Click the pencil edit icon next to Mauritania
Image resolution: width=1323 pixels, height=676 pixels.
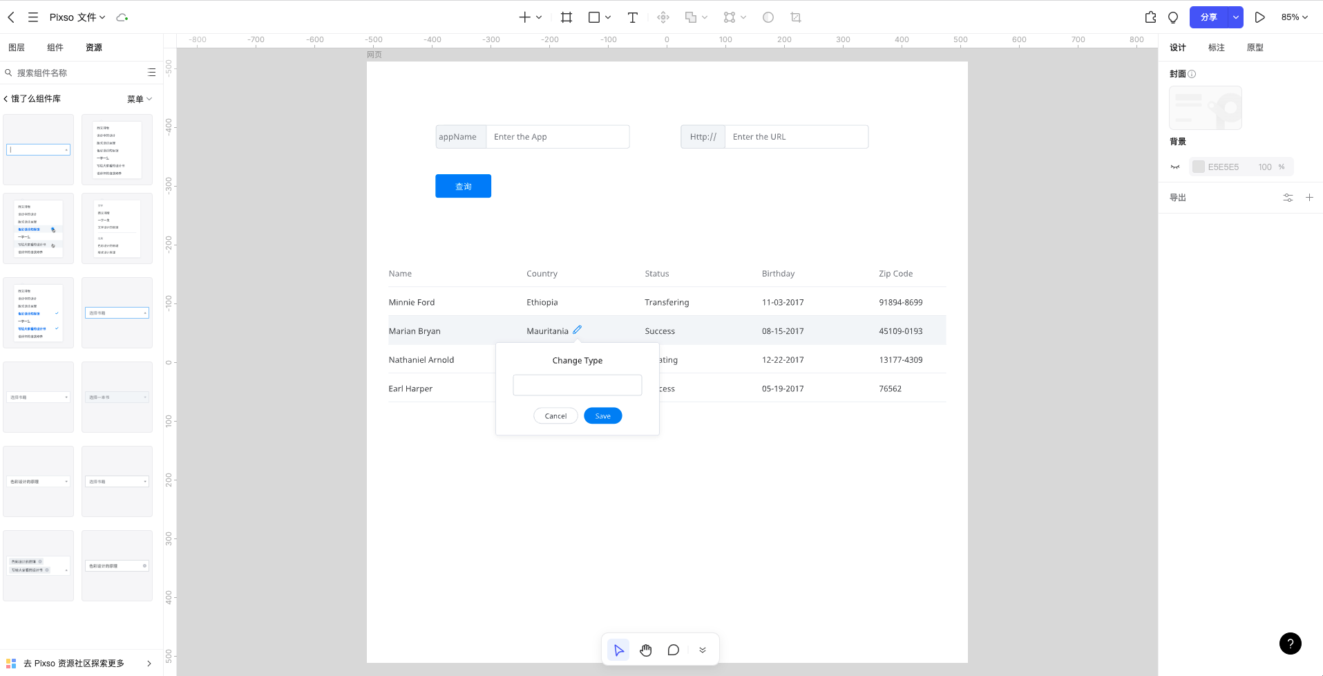(578, 330)
